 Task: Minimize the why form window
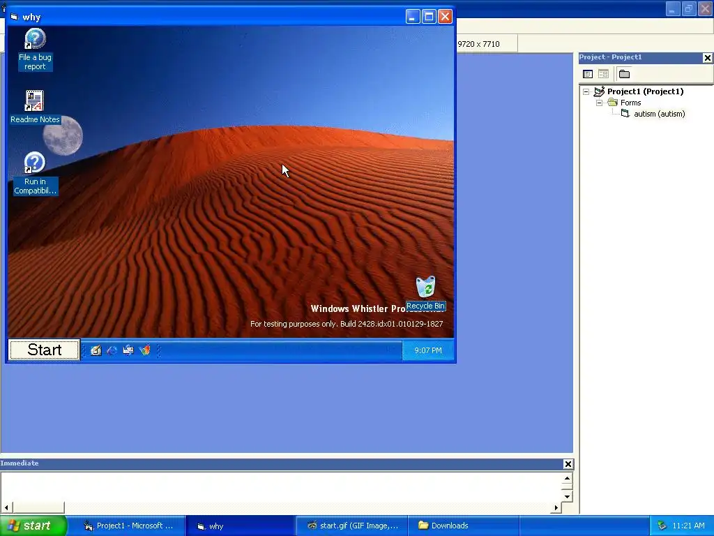412,17
